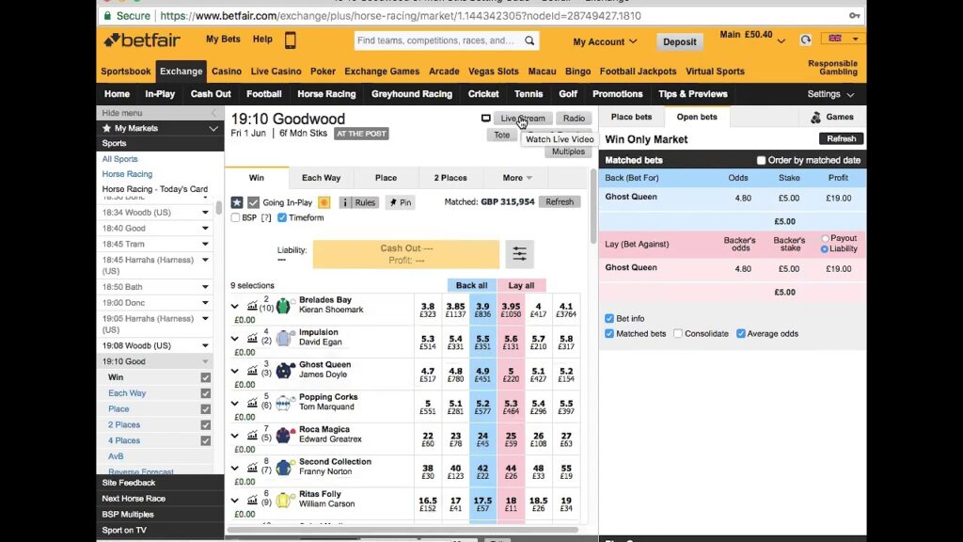Click Brelades Bay jockey silks icon

[284, 306]
